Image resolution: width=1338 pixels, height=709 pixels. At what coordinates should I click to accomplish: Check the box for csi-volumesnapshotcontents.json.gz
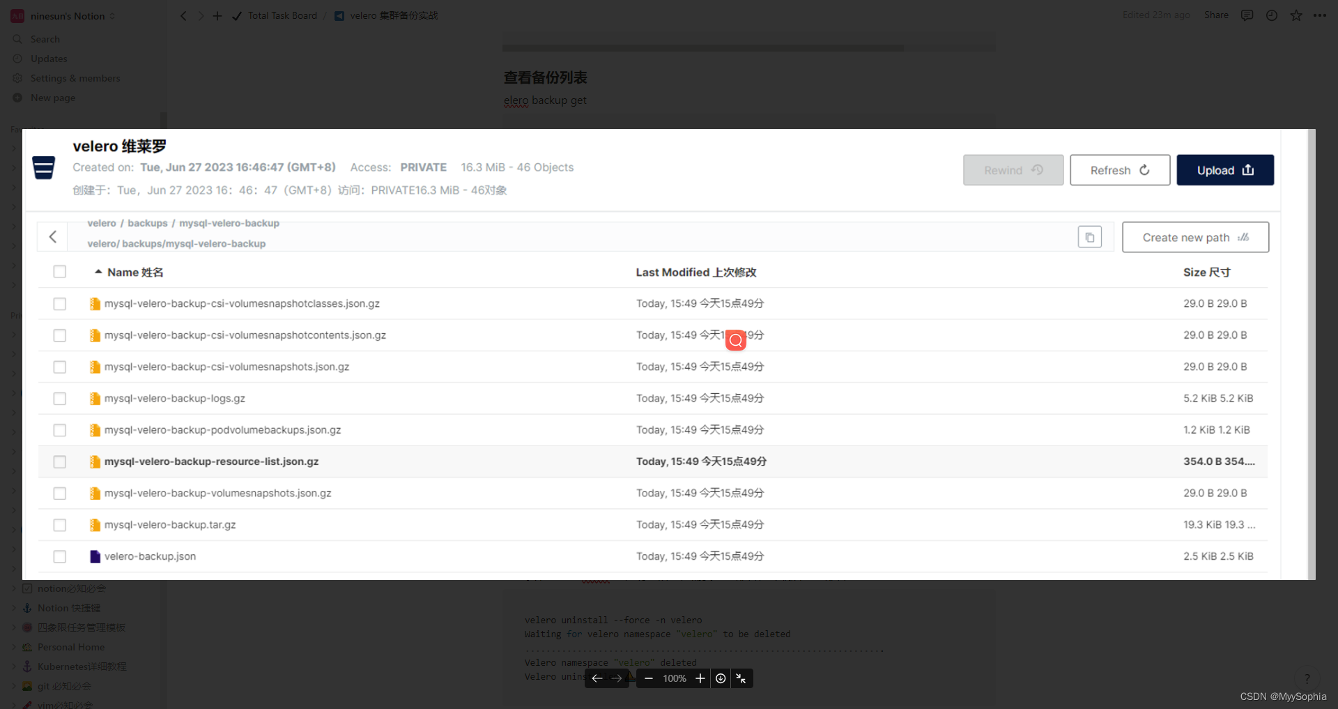[60, 335]
